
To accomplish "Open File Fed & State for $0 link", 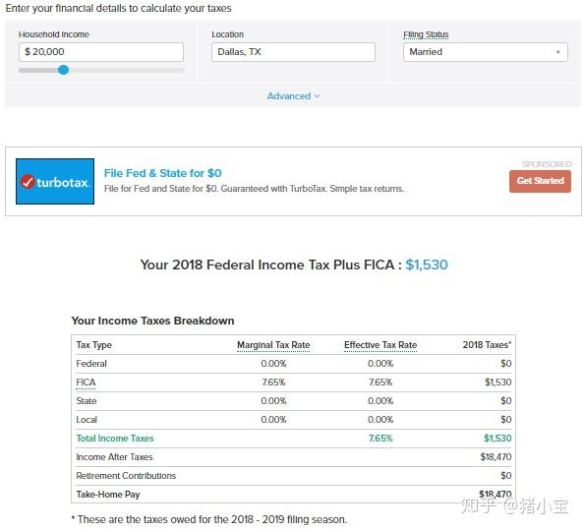I will (163, 173).
